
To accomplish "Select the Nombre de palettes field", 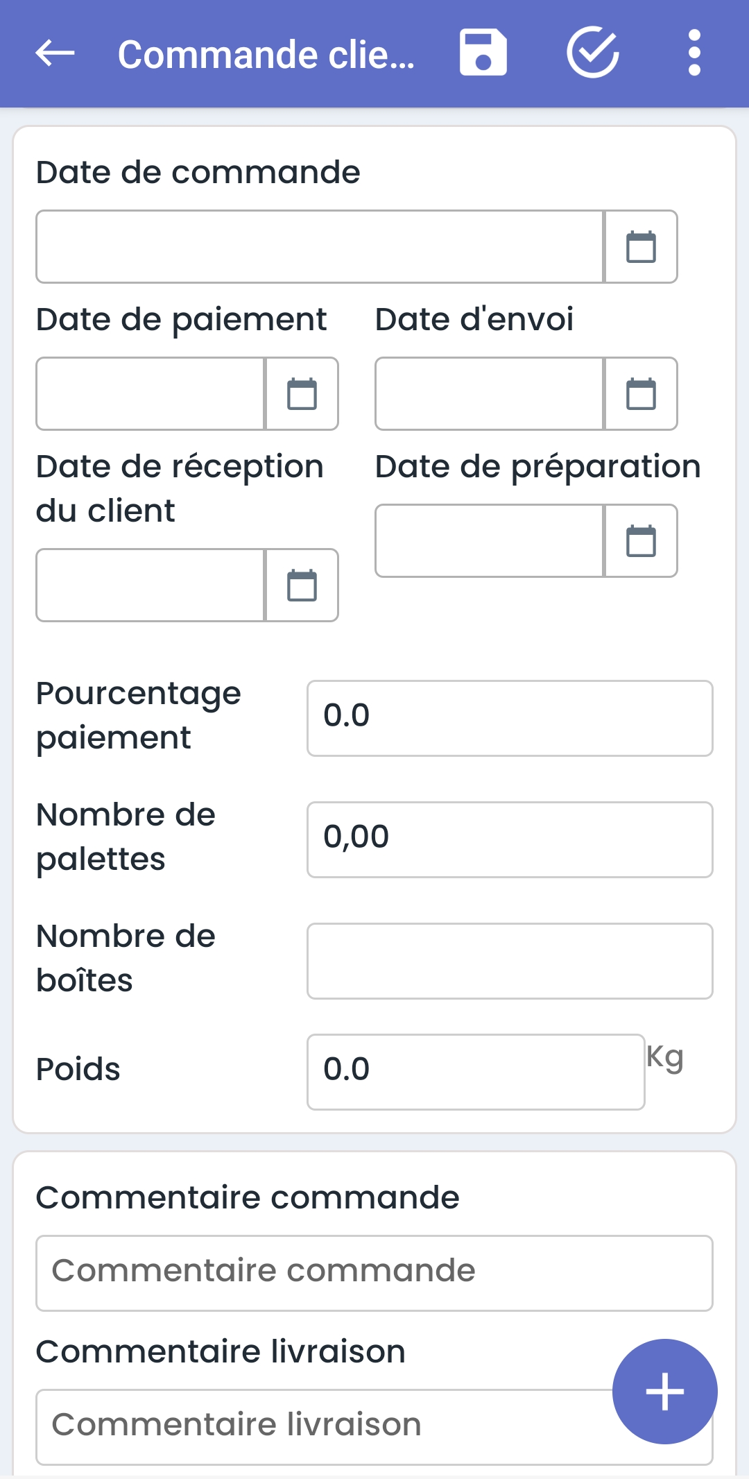I will point(510,840).
